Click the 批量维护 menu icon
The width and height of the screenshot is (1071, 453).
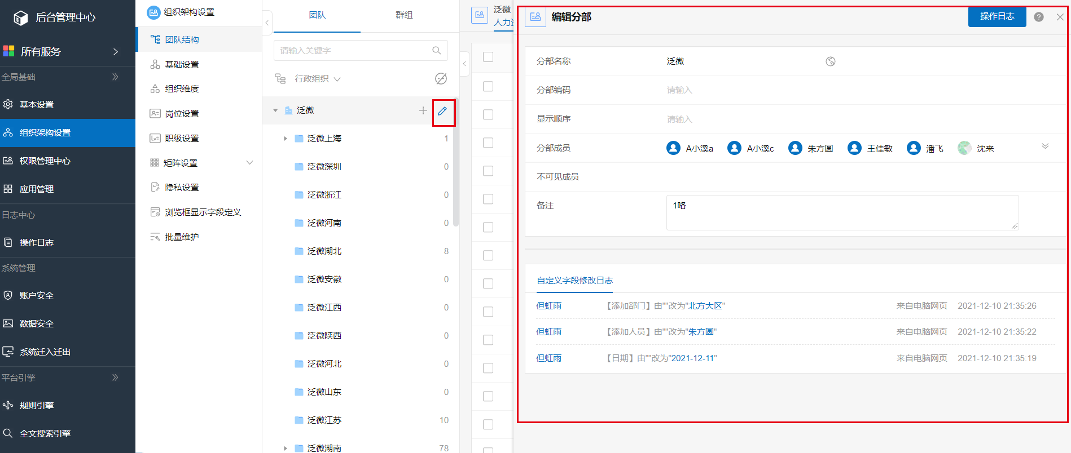[155, 237]
